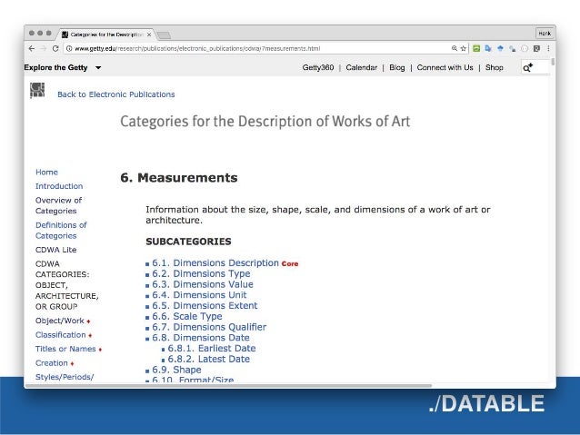Open Connect with Us in top navigation
This screenshot has width=580, height=435.
coord(445,67)
